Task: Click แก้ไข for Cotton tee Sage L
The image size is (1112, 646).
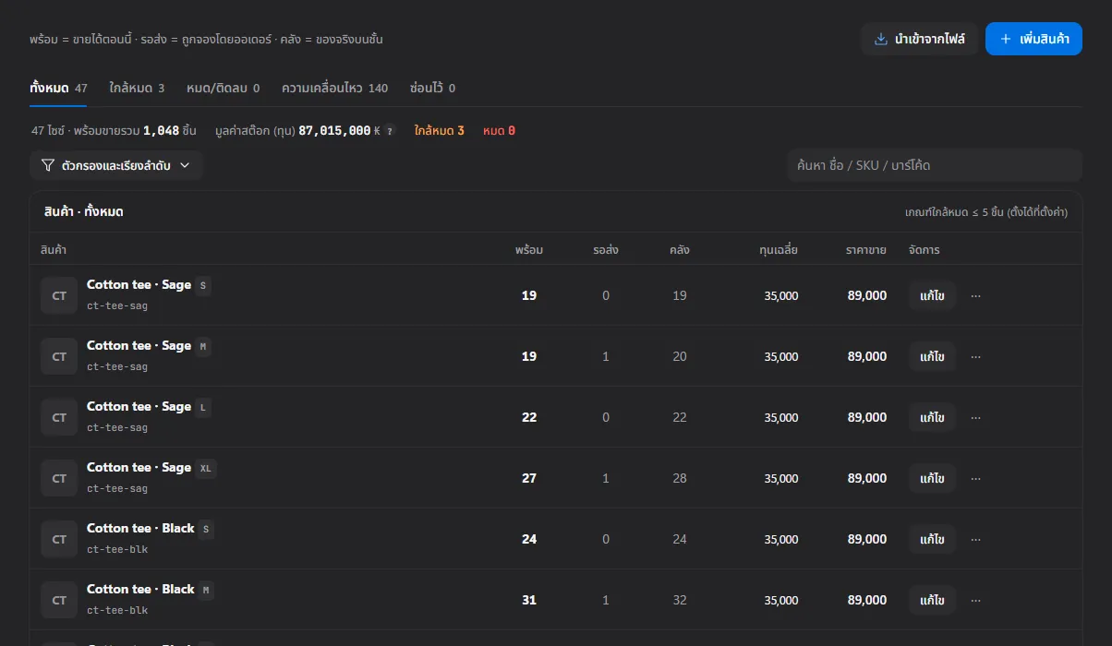Action: pos(932,418)
